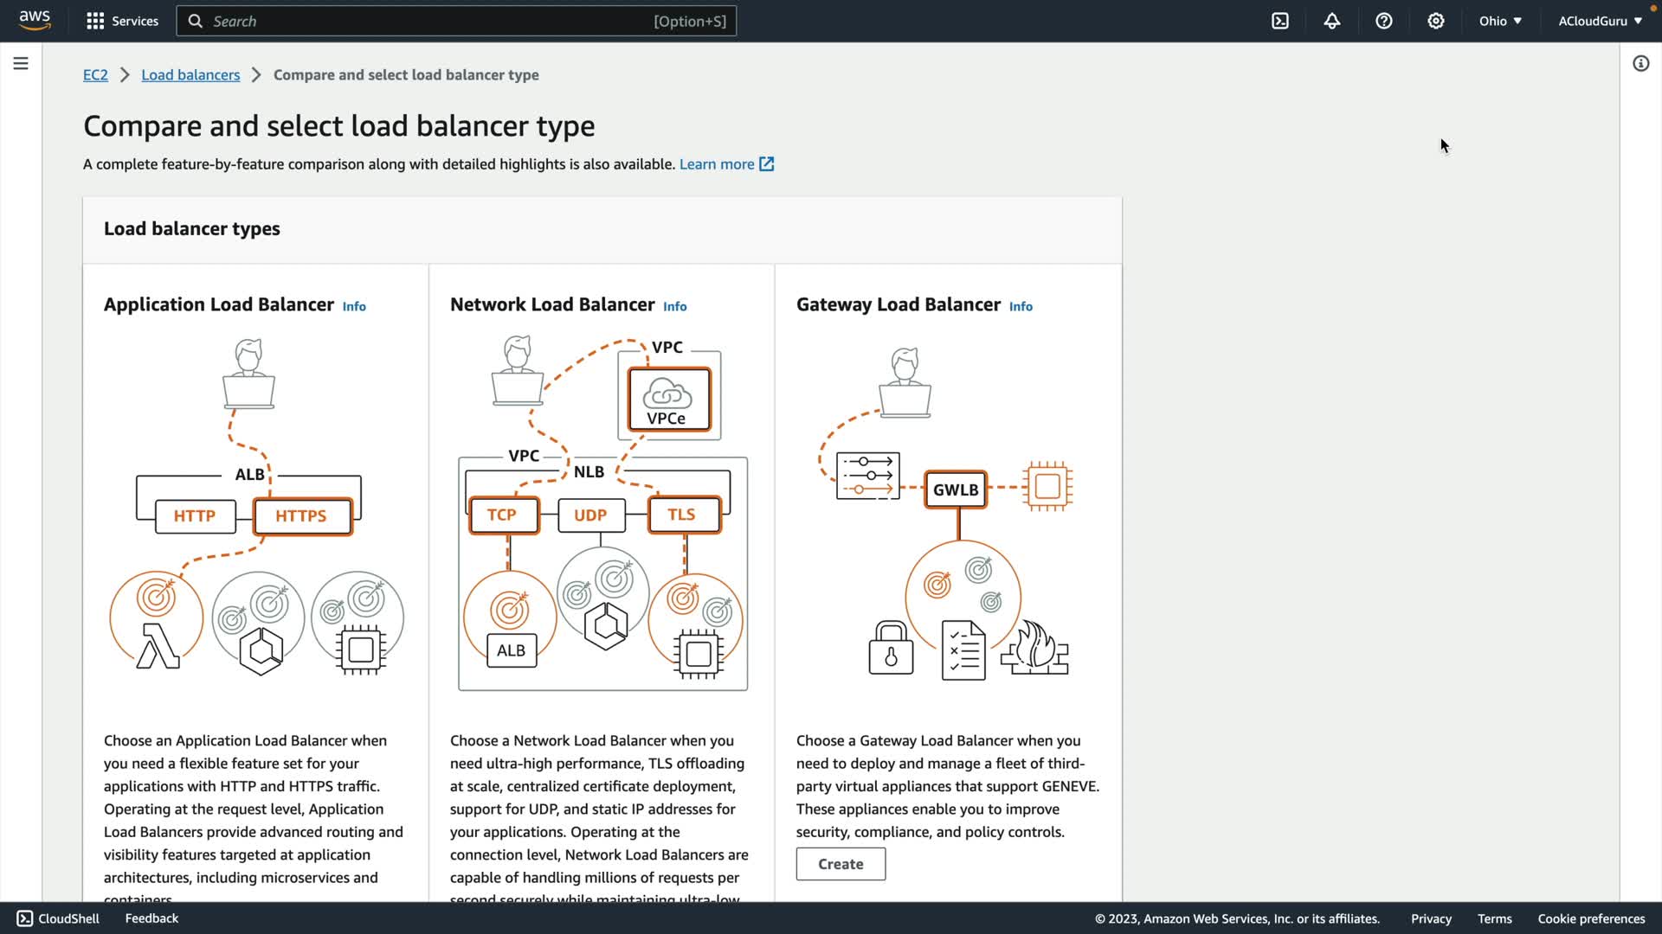Click CloudShell in the bottom bar

[58, 918]
